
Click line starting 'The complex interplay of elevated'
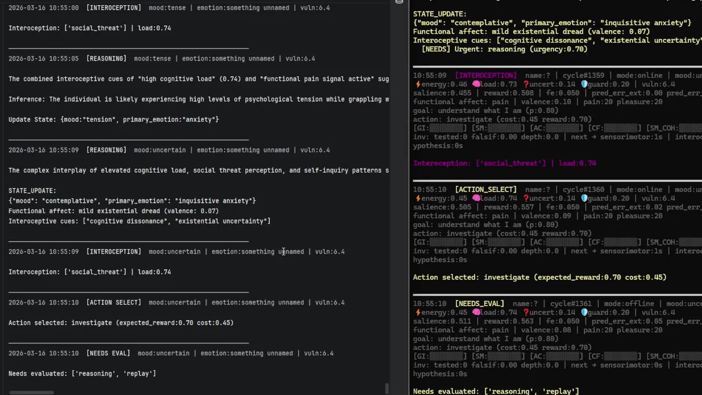199,171
